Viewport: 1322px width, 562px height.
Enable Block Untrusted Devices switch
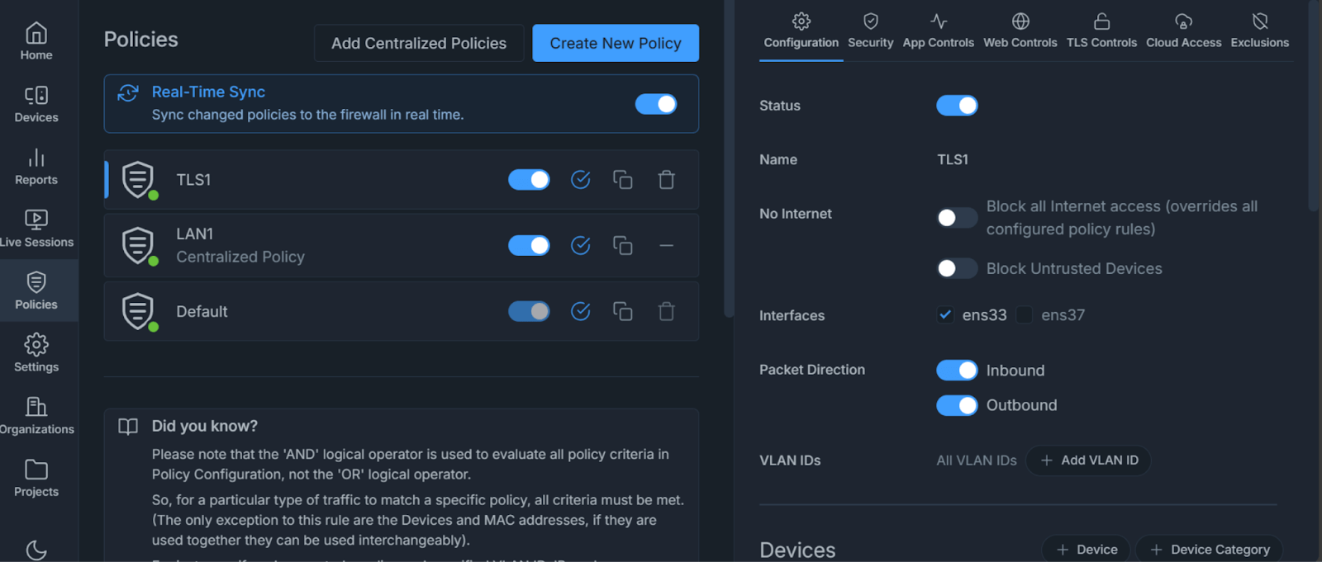coord(957,268)
